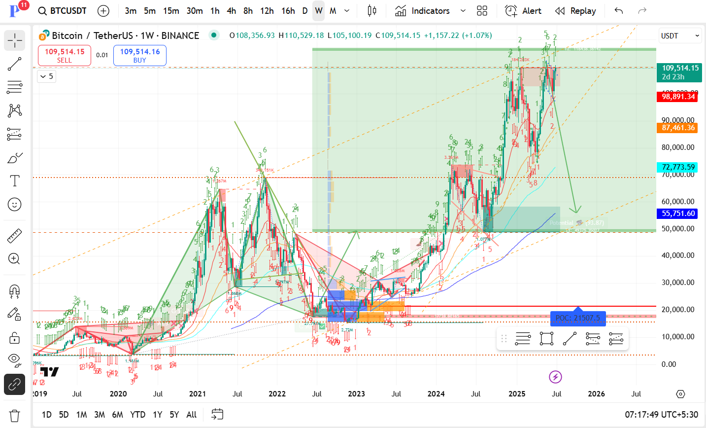The image size is (706, 428).
Task: Switch to the 15m timeframe
Action: click(171, 11)
